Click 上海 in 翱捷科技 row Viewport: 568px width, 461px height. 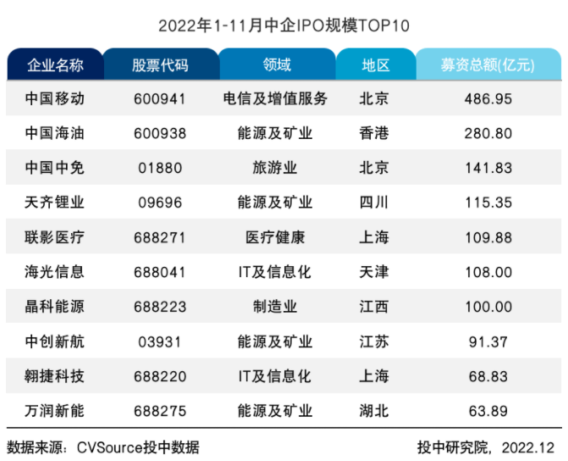point(374,375)
